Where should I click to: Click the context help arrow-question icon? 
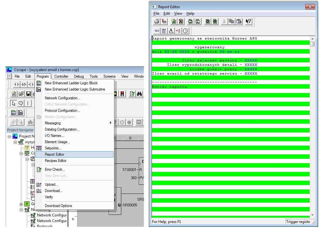(x=248, y=21)
